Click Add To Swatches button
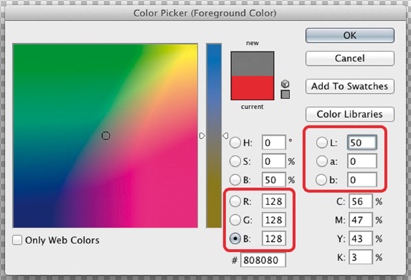Image resolution: width=411 pixels, height=280 pixels. tap(350, 86)
